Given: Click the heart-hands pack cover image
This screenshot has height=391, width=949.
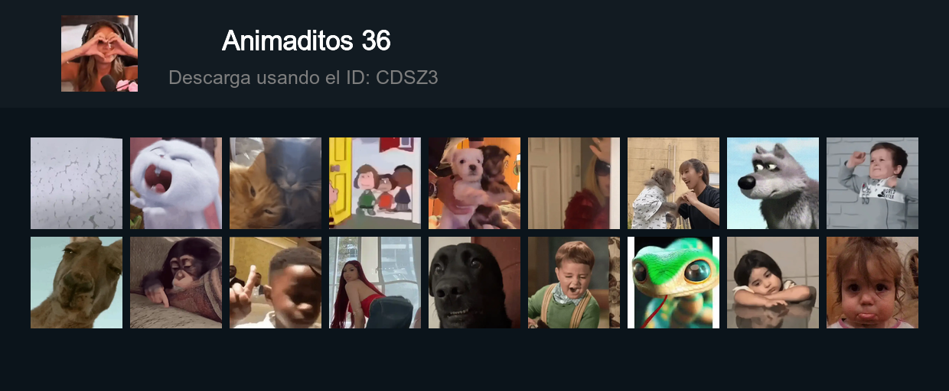Looking at the screenshot, I should (99, 53).
